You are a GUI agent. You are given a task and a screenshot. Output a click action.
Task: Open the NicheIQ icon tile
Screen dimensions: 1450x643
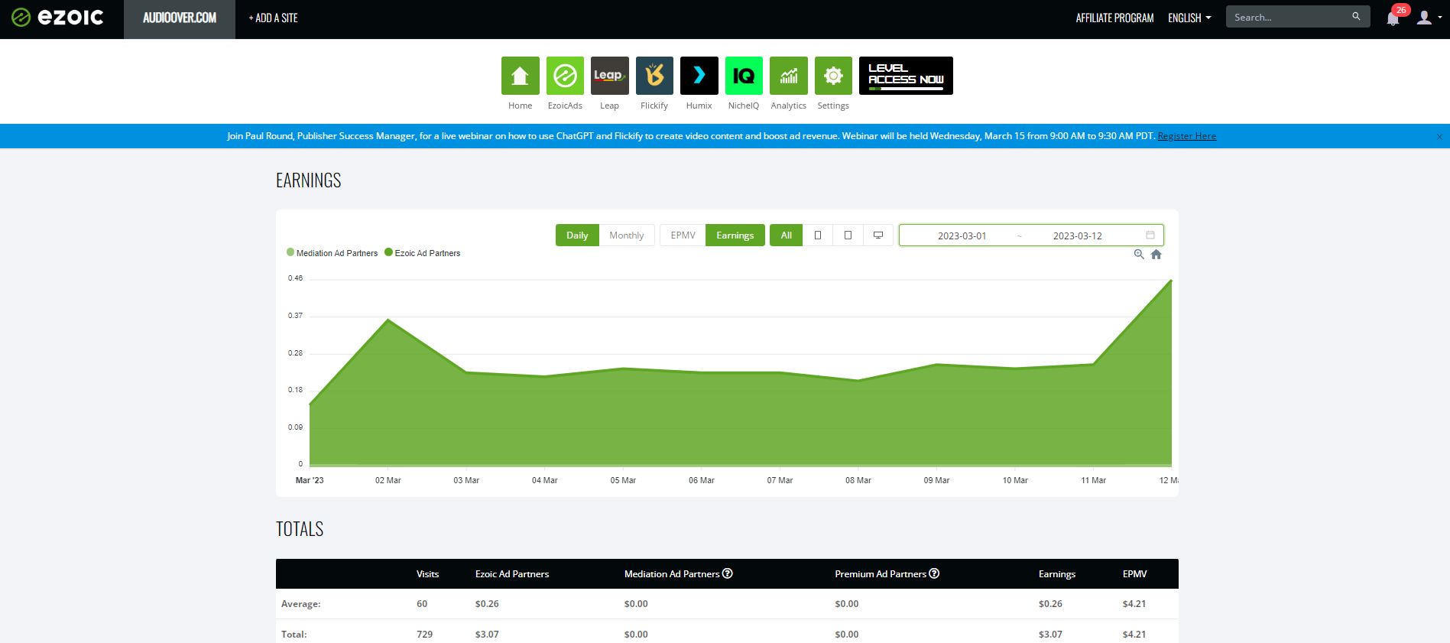pyautogui.click(x=744, y=76)
